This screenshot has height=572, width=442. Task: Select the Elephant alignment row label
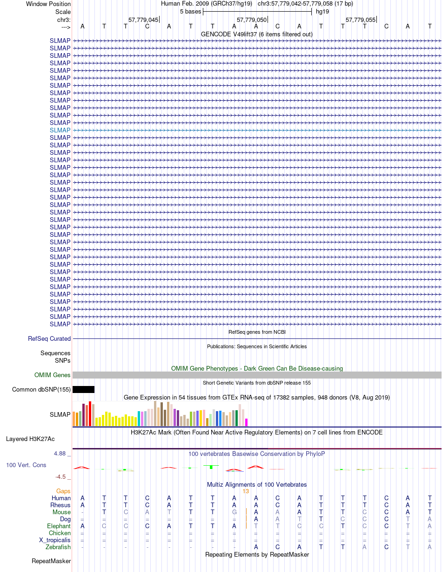(59, 526)
